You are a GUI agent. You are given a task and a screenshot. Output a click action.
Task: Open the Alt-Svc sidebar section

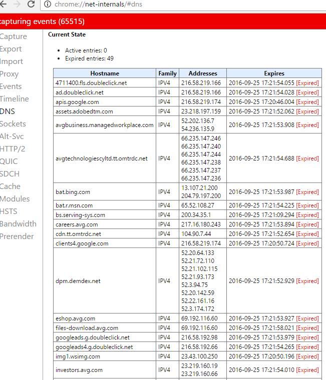coord(12,136)
